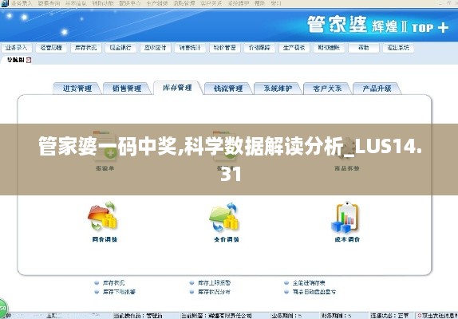Open the 系统维护 menu in the menu bar

(239, 3)
